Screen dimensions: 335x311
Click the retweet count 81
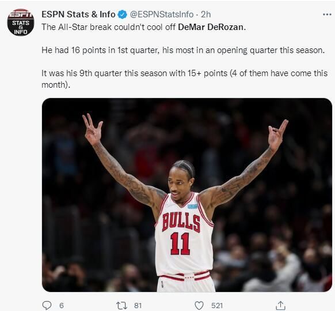coord(138,305)
